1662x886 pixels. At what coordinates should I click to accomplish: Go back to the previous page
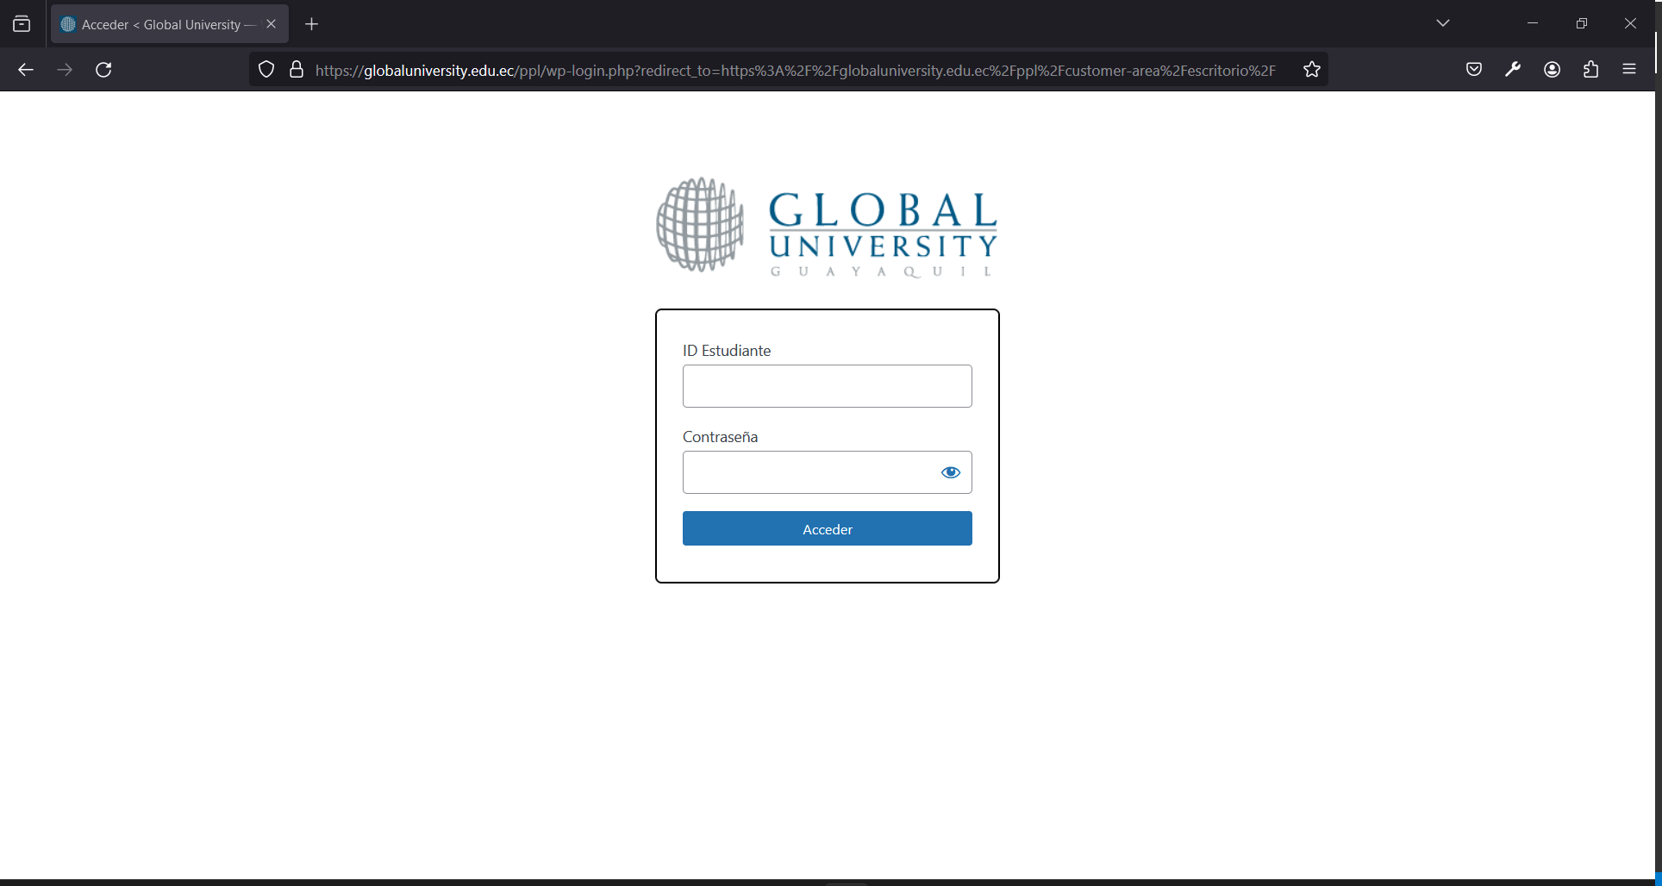coord(26,70)
